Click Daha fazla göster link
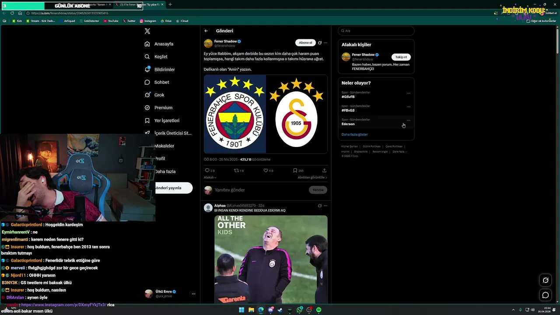The height and width of the screenshot is (315, 560). pyautogui.click(x=355, y=134)
